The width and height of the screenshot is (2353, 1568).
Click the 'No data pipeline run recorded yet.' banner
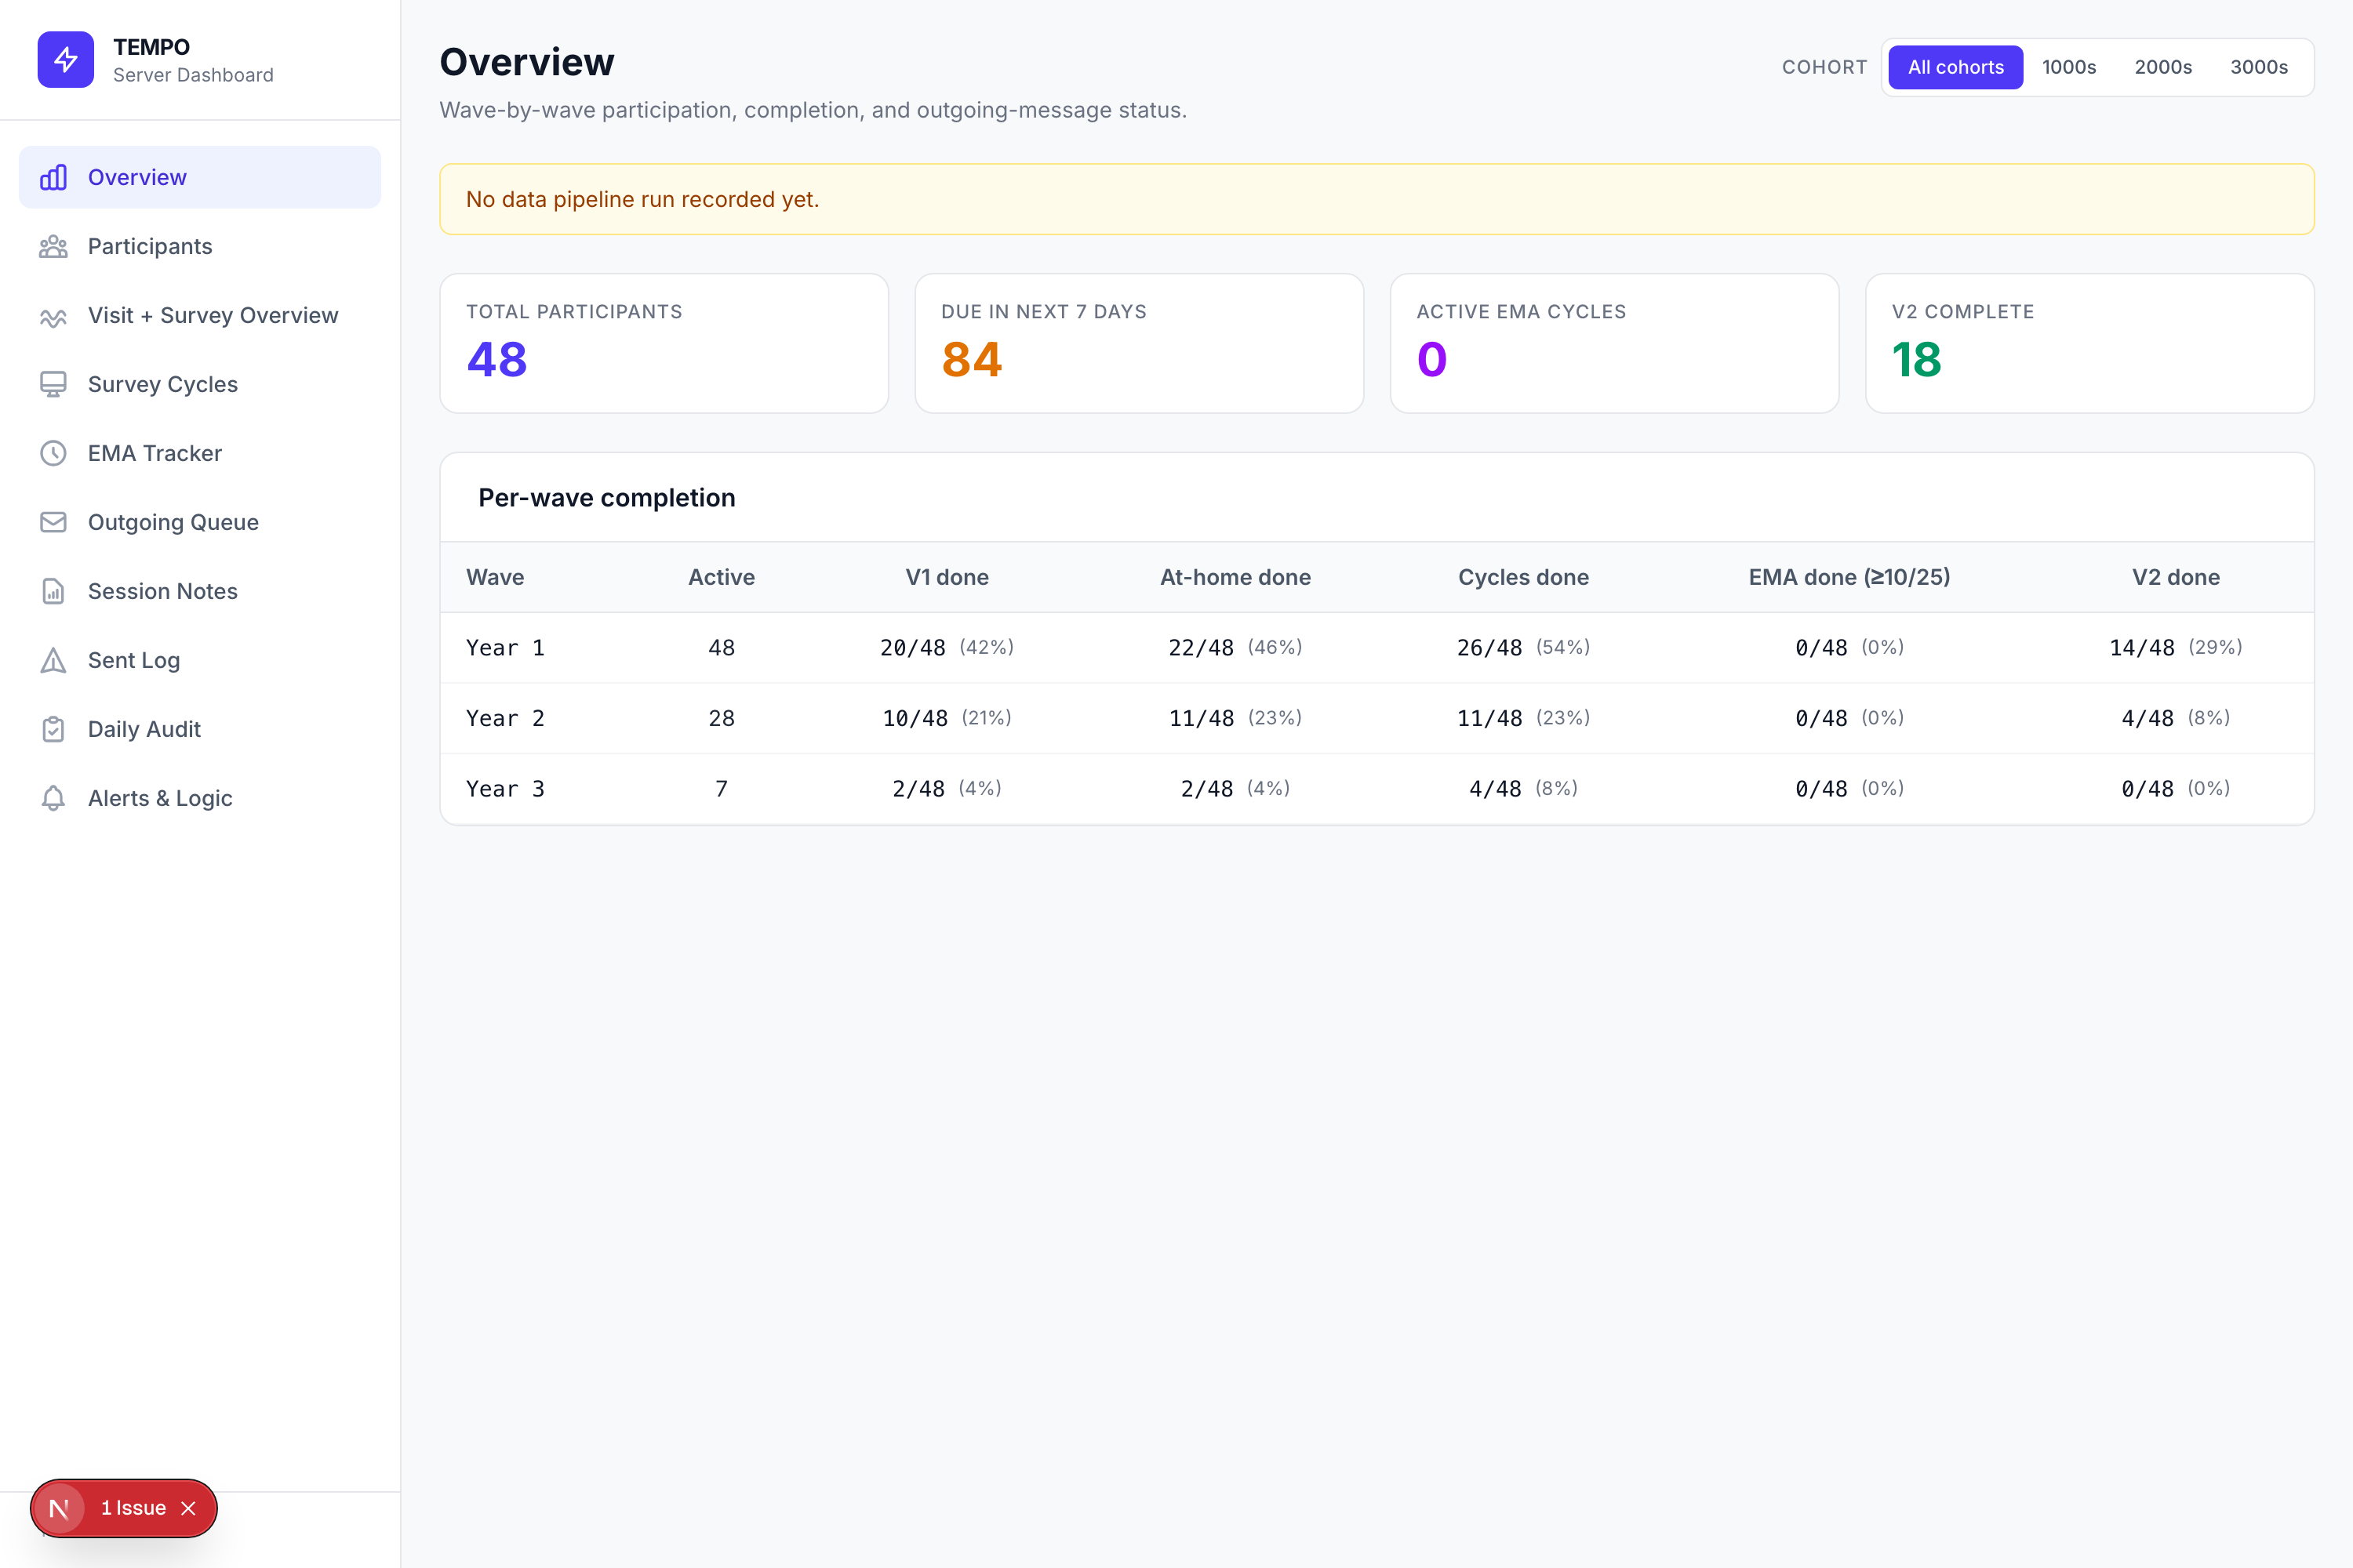pyautogui.click(x=1377, y=199)
